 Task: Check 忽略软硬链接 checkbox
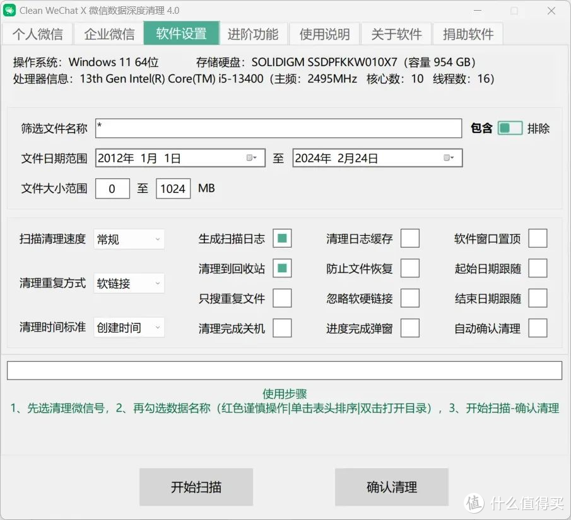tap(410, 298)
